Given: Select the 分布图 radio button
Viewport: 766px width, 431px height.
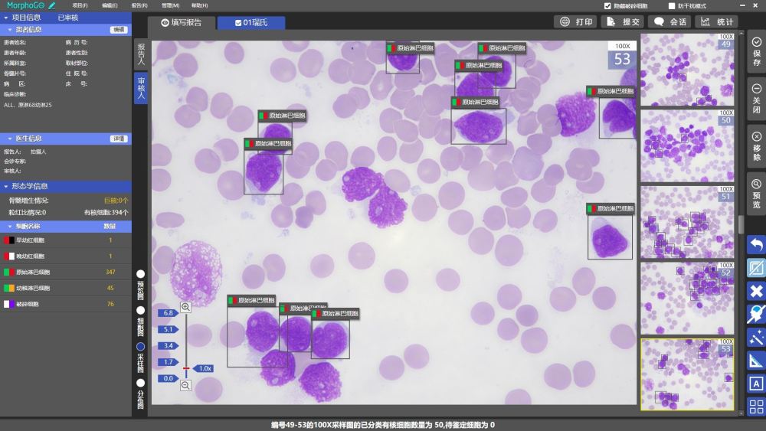Looking at the screenshot, I should point(141,383).
